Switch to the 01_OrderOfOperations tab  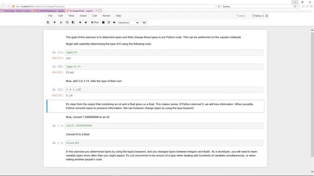coord(49,11)
